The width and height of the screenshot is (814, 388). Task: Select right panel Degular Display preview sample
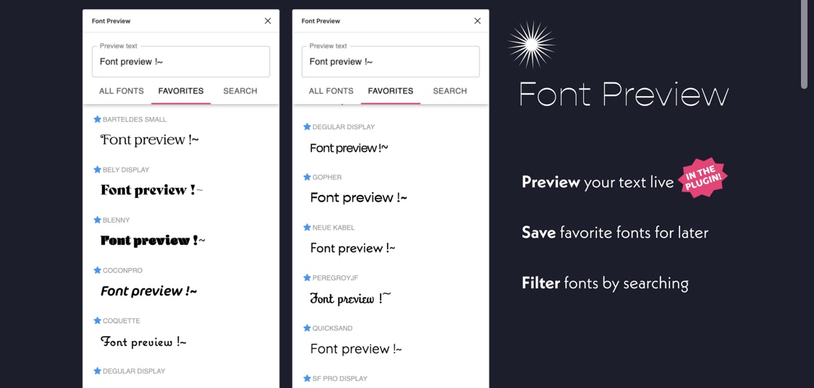(x=349, y=148)
